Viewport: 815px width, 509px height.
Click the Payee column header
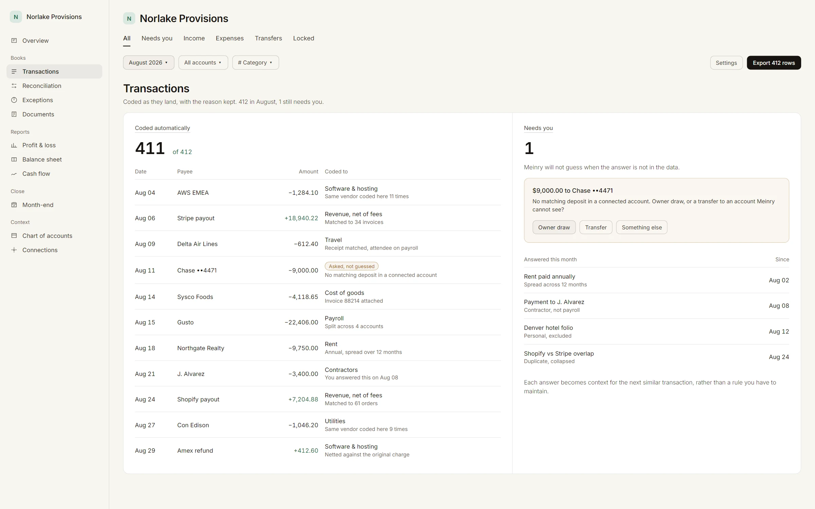point(185,172)
